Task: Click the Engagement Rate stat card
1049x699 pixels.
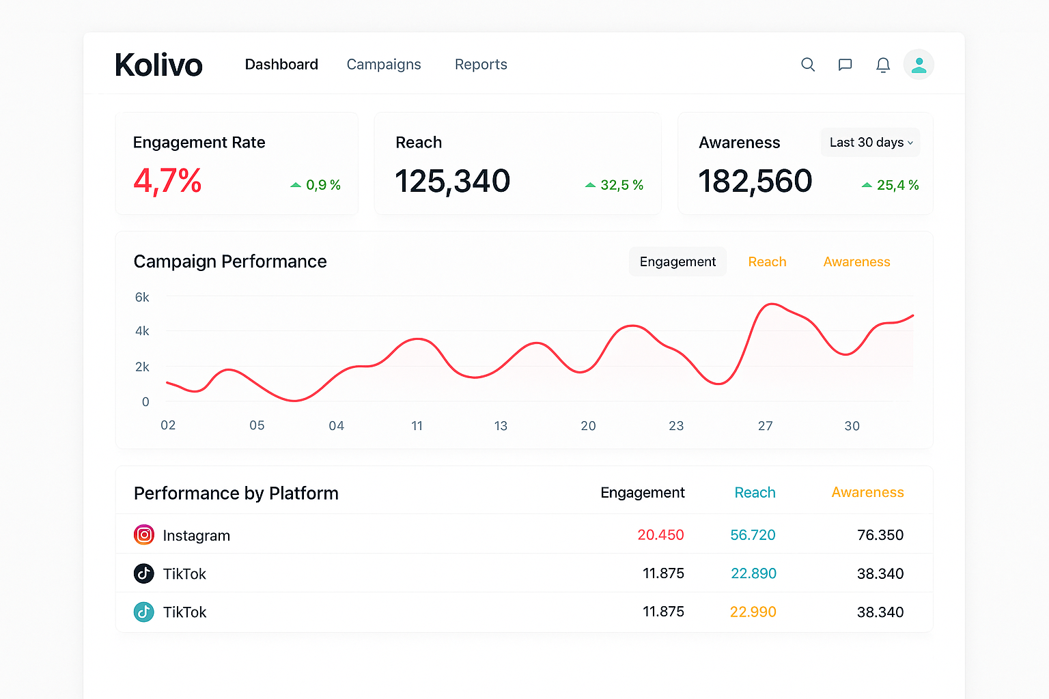Action: tap(236, 163)
